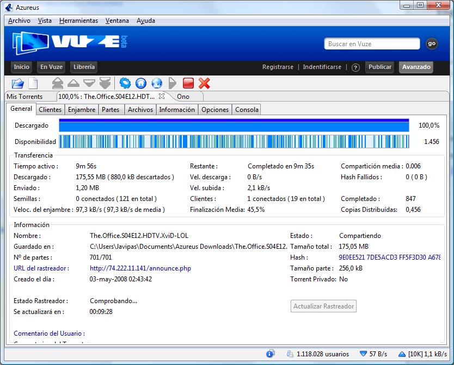This screenshot has width=454, height=365.
Task: Select the Archivos tab
Action: point(140,110)
